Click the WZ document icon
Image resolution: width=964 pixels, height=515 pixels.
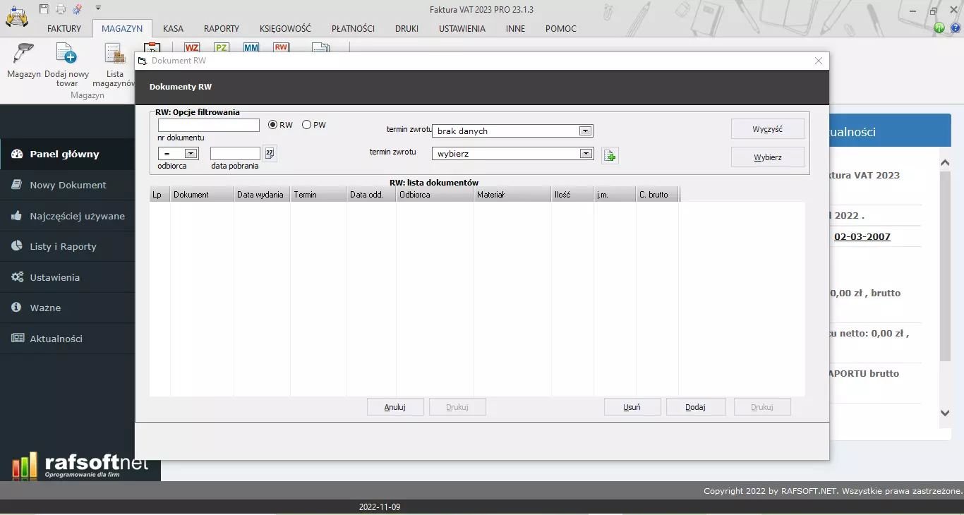tap(192, 47)
